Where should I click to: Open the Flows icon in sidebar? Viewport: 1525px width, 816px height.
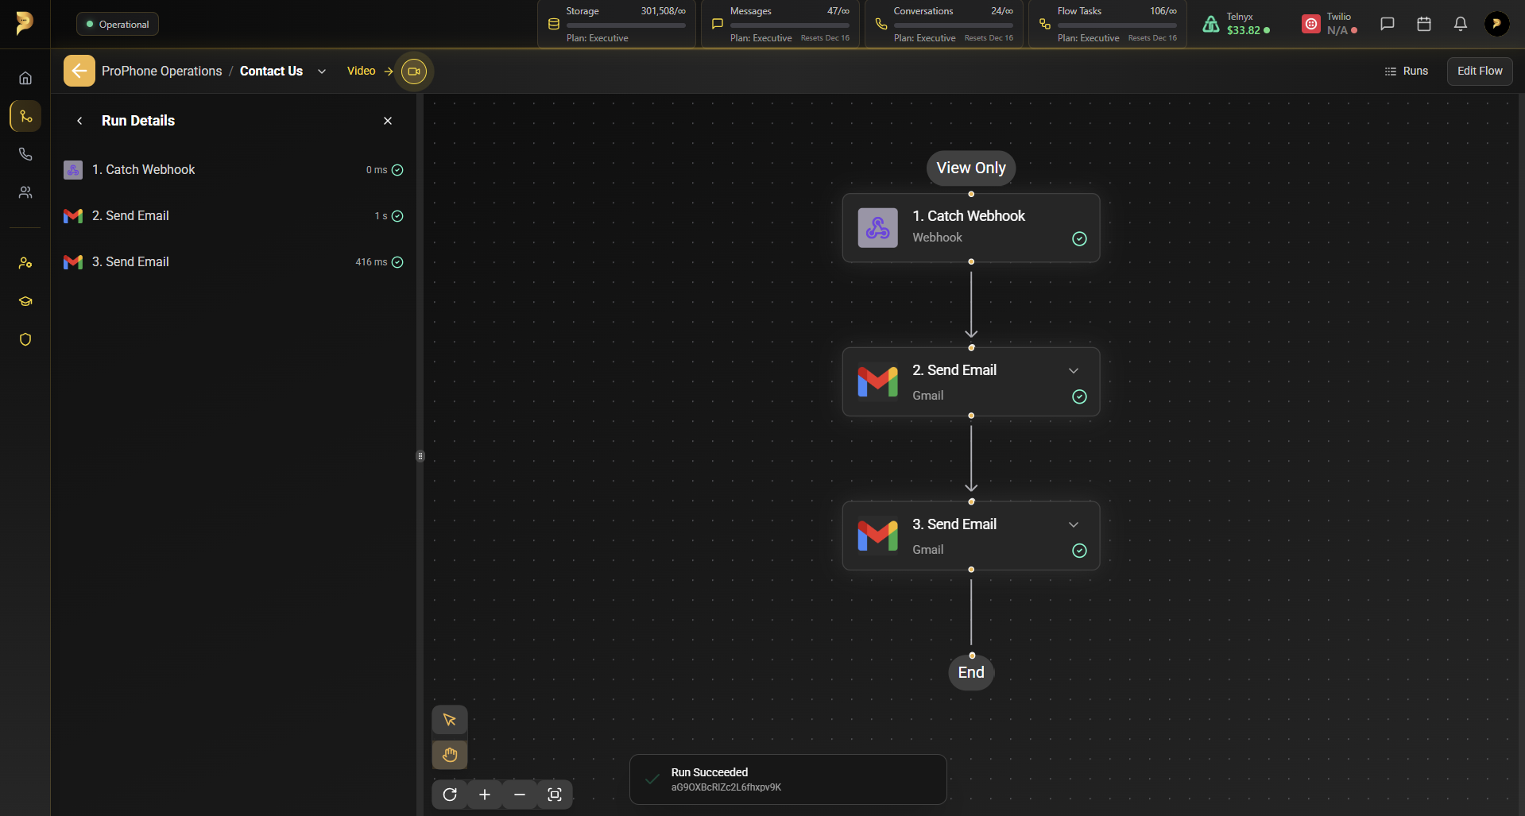point(25,116)
